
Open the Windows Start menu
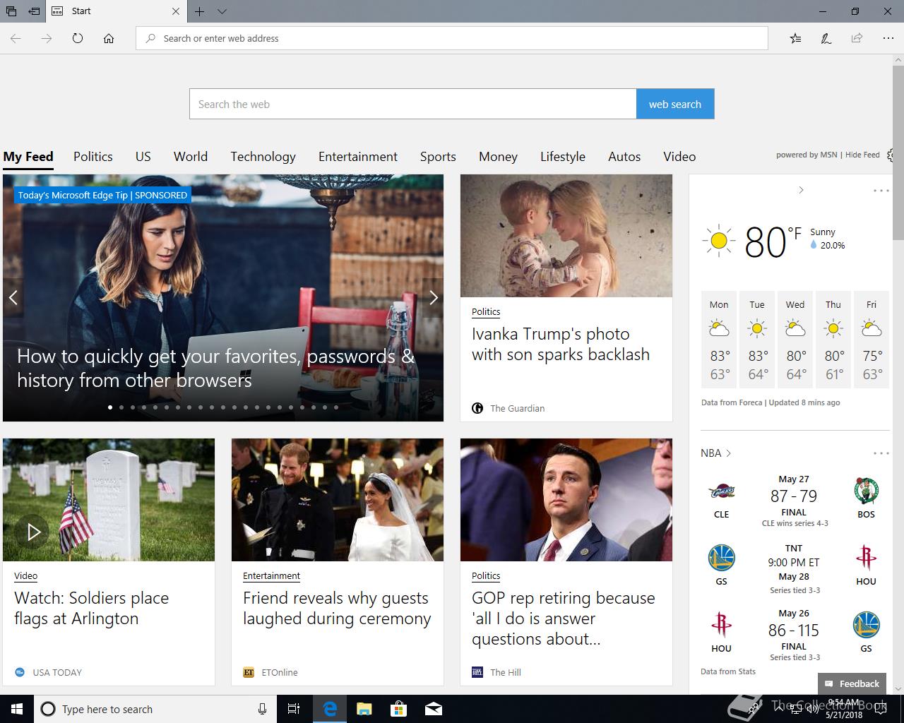point(17,709)
